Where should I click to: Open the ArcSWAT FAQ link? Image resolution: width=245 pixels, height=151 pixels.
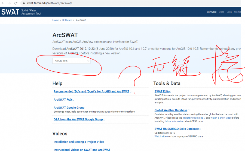point(63,100)
